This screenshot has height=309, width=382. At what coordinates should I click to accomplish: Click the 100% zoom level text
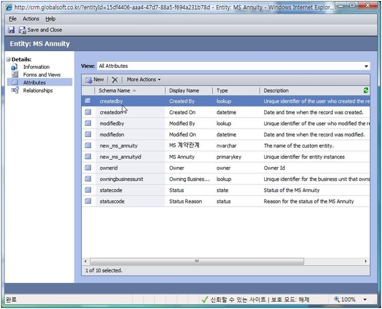[348, 299]
